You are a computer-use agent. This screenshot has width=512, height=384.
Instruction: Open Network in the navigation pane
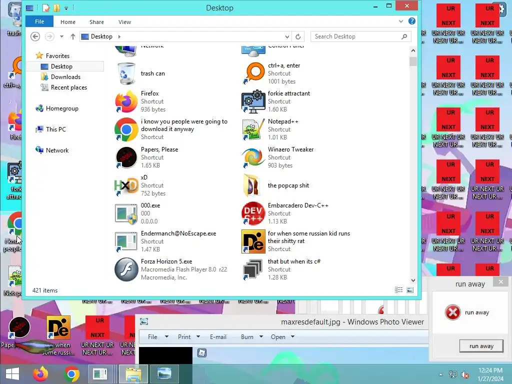57,150
